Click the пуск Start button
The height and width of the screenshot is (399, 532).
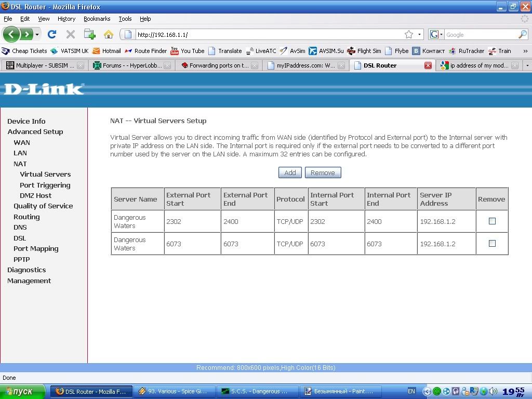22,391
